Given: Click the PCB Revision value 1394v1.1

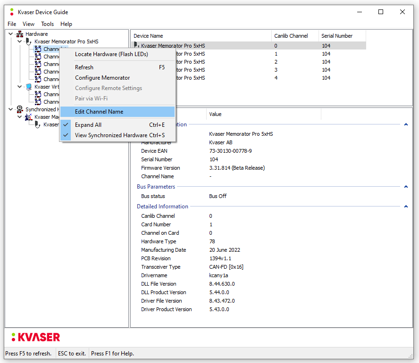Looking at the screenshot, I should (x=220, y=258).
